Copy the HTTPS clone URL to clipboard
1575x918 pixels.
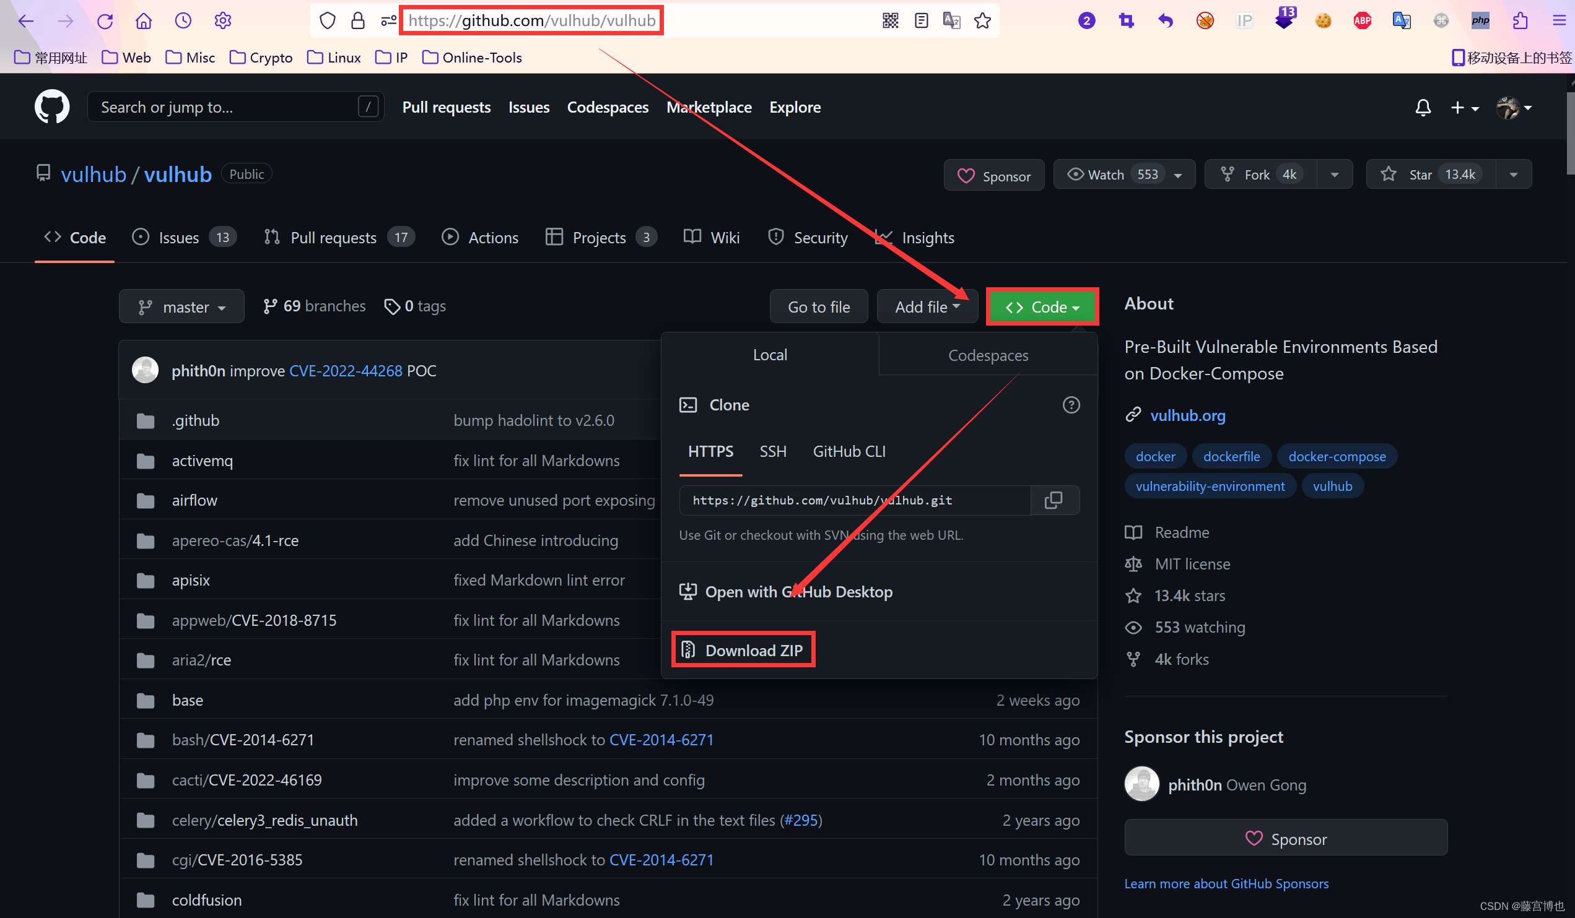coord(1054,500)
